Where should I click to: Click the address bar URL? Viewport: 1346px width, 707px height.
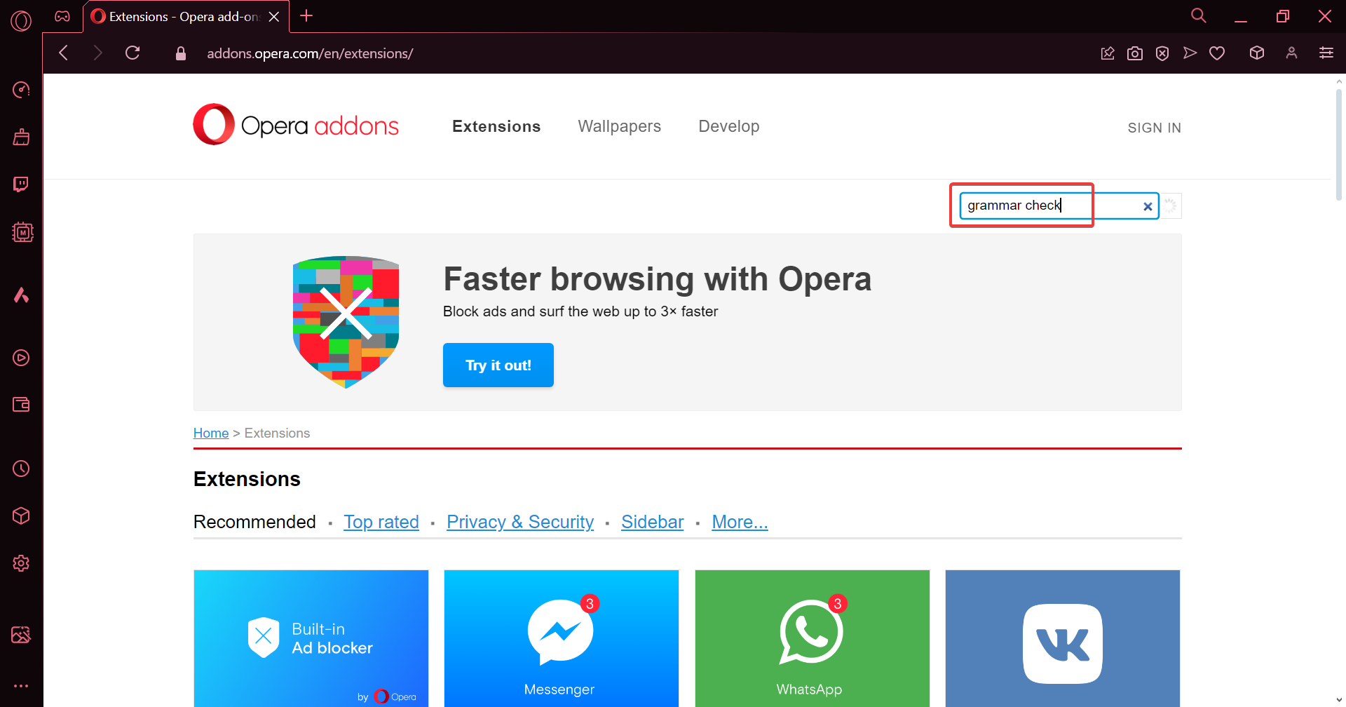[310, 53]
